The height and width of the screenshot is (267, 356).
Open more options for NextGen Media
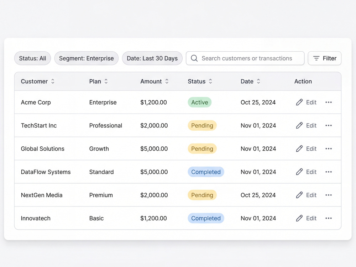tap(329, 195)
